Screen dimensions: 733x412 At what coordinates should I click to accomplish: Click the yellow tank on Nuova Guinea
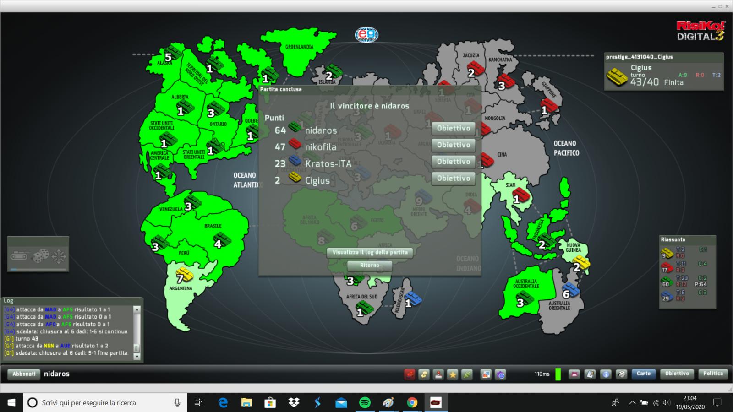point(581,262)
